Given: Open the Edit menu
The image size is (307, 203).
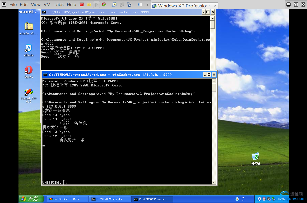Looking at the screenshot, I should (24, 4).
